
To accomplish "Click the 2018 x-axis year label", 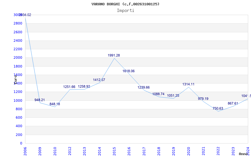I will click(159, 151).
